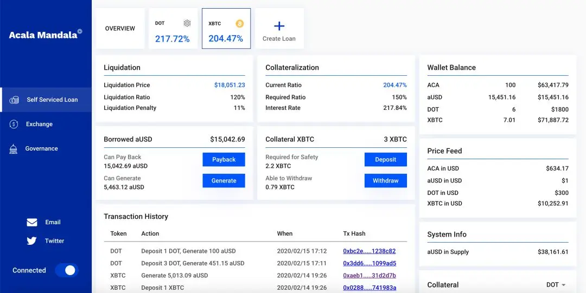Open tx hash 0x3dd6.....1099ad5

click(x=370, y=263)
